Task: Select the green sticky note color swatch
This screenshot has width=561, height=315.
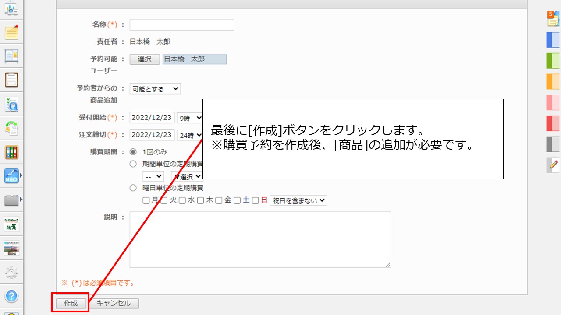Action: 553,61
